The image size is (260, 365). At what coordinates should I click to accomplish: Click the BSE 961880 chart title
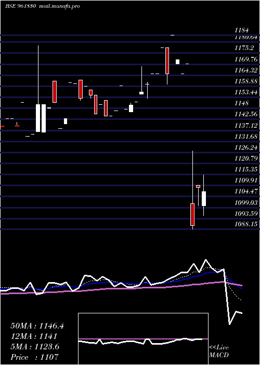[20, 6]
